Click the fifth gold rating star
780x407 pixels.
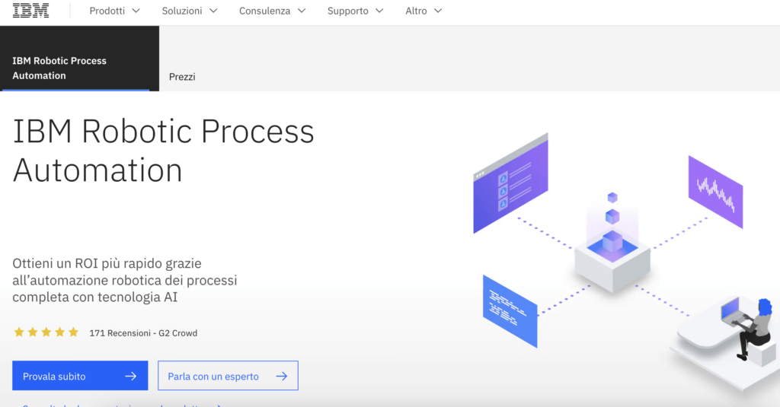click(x=73, y=332)
